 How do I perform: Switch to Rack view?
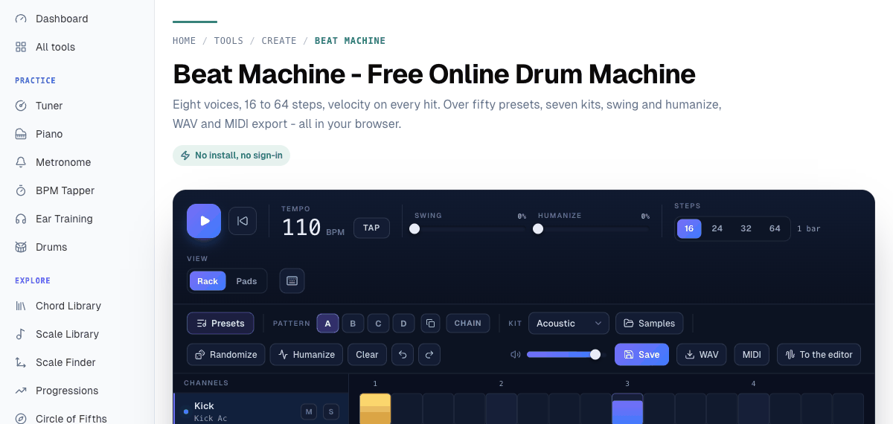(x=208, y=281)
